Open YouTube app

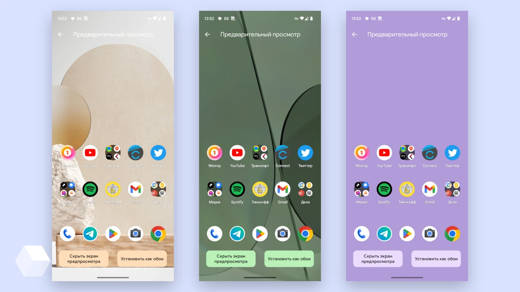90,153
